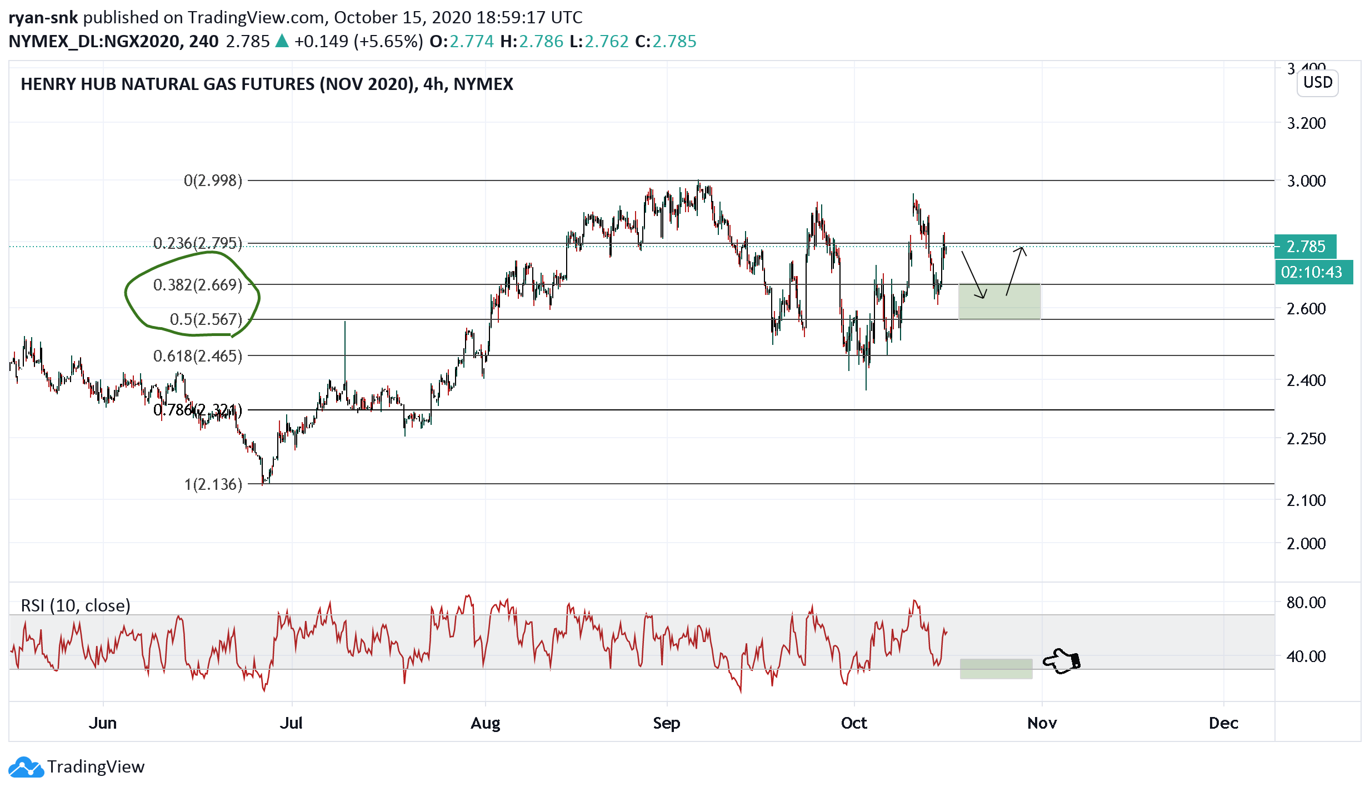1370x792 pixels.
Task: Click the 0.5(2.567) retracement label
Action: click(206, 319)
